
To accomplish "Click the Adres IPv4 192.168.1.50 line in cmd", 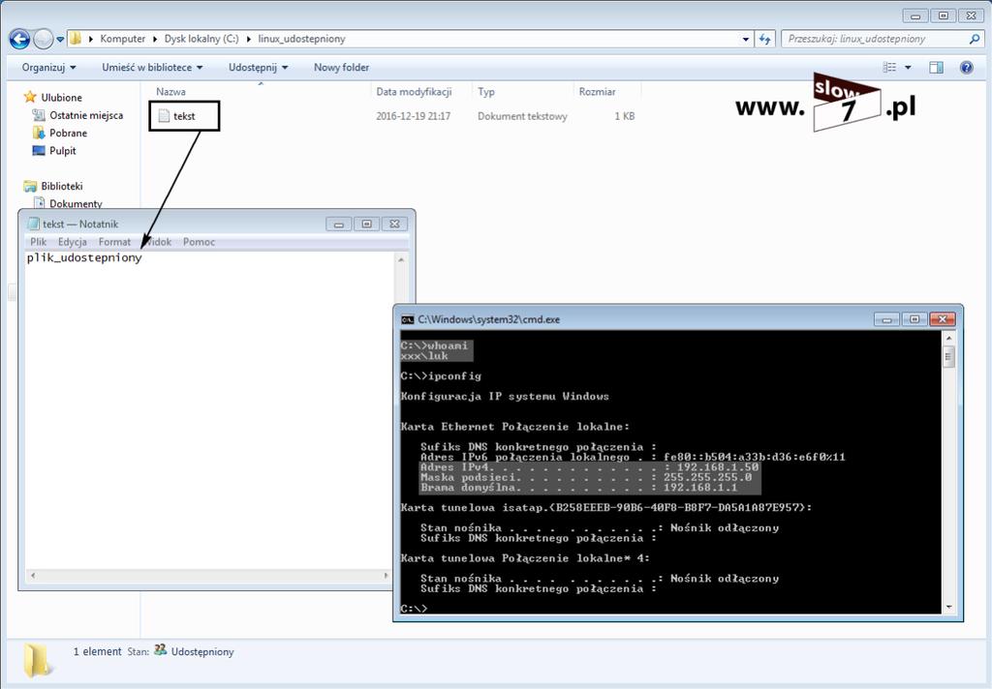I will tap(590, 467).
